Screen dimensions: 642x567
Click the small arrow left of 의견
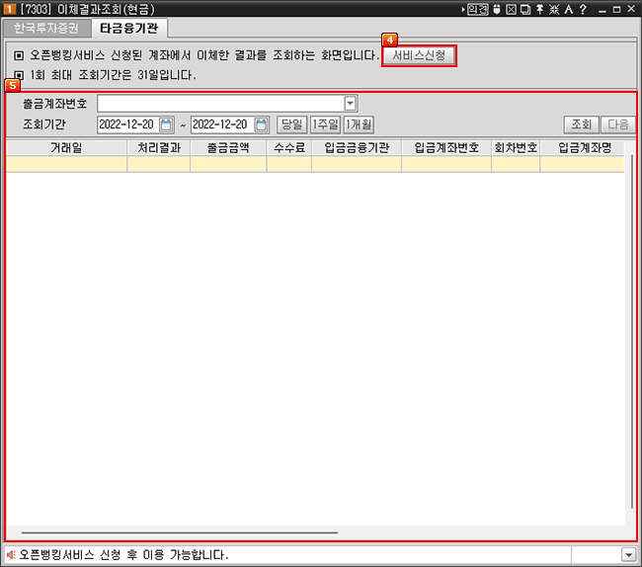[x=462, y=9]
